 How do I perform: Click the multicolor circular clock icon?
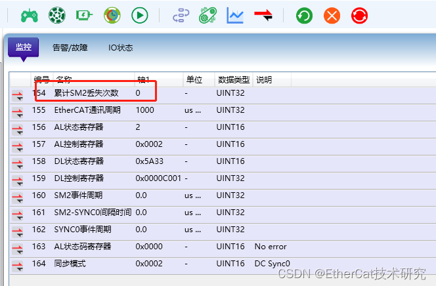[x=112, y=15]
